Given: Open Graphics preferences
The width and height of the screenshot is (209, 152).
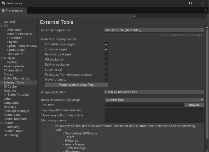Looking at the screenshot, I should 10,91.
